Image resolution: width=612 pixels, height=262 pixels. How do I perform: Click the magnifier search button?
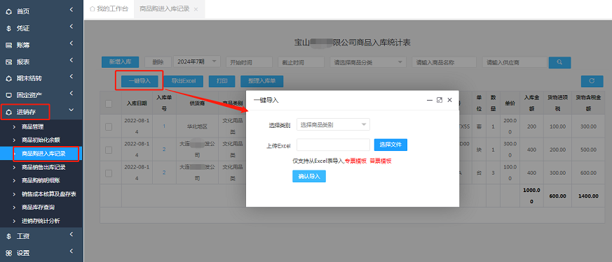559,62
